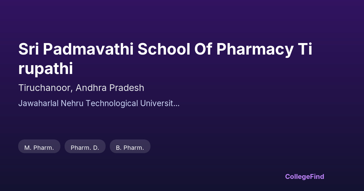Click 'Ti' at the end of the first title line
The width and height of the screenshot is (364, 191).
pyautogui.click(x=305, y=49)
